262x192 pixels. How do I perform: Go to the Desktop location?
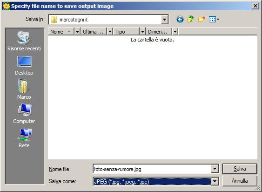coord(24,66)
